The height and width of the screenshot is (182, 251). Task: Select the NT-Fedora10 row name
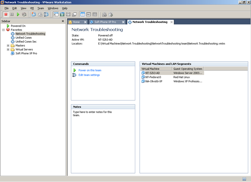[x=153, y=77]
